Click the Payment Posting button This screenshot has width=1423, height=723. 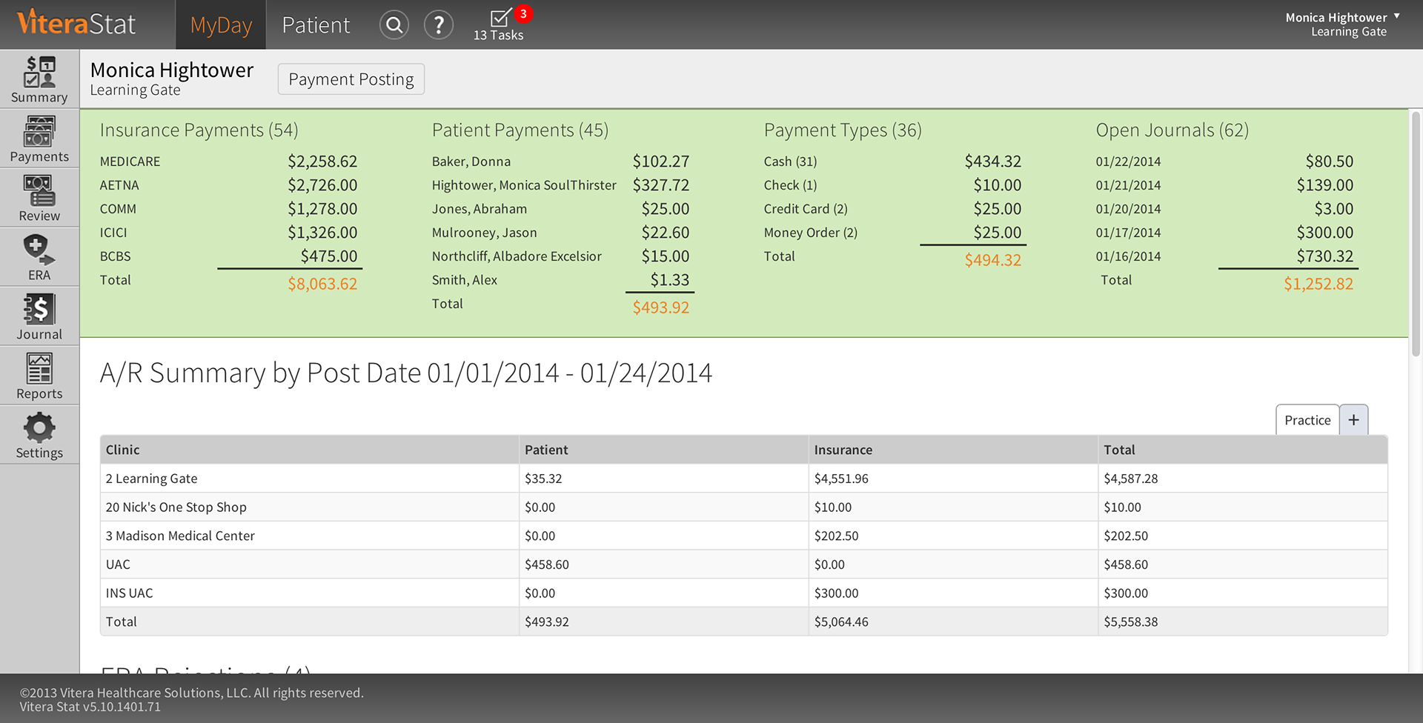pos(351,79)
